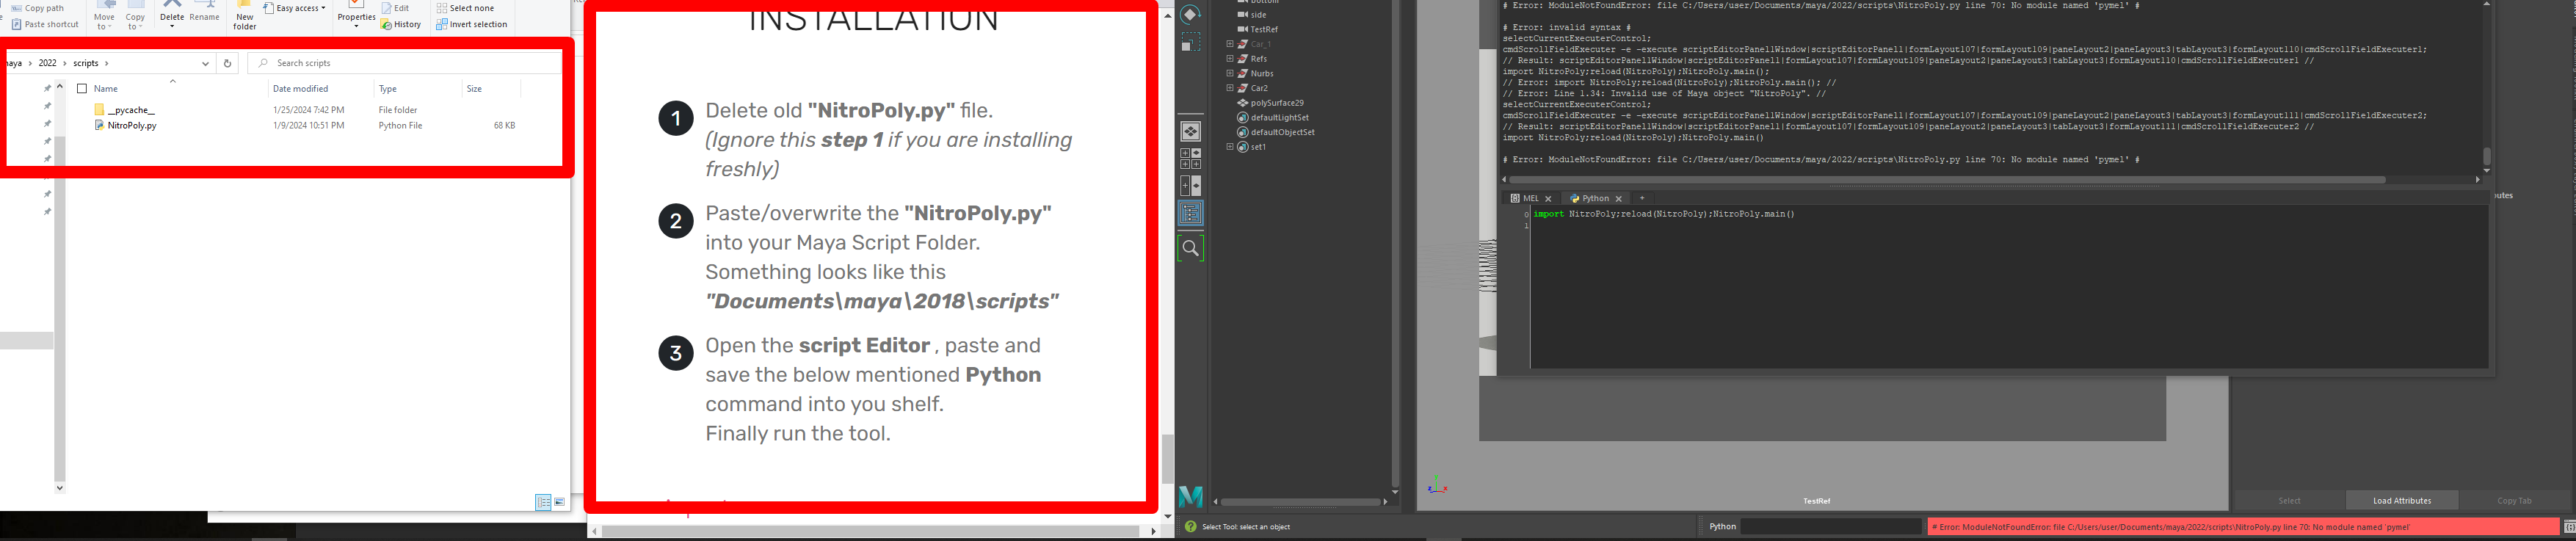Click the TestRef camera icon in Outliner
Screen dimensions: 2576x541
point(1243,30)
